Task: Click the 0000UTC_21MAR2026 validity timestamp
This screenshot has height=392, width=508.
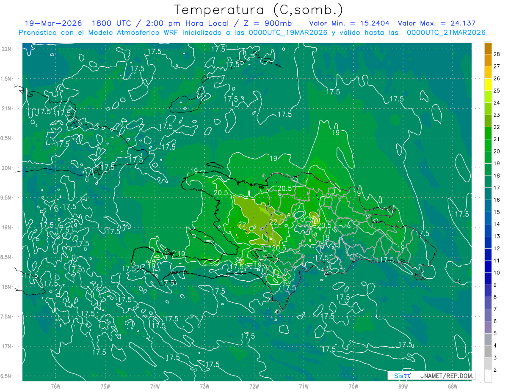Action: (446, 32)
